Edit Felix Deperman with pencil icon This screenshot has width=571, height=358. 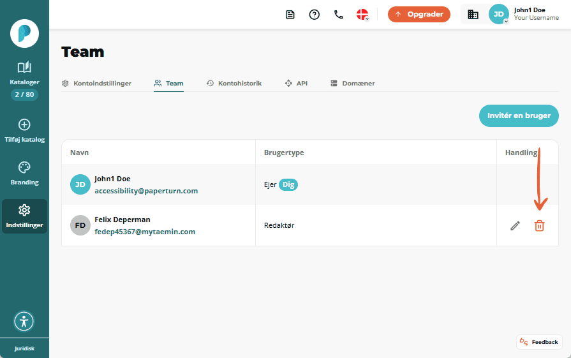coord(515,226)
